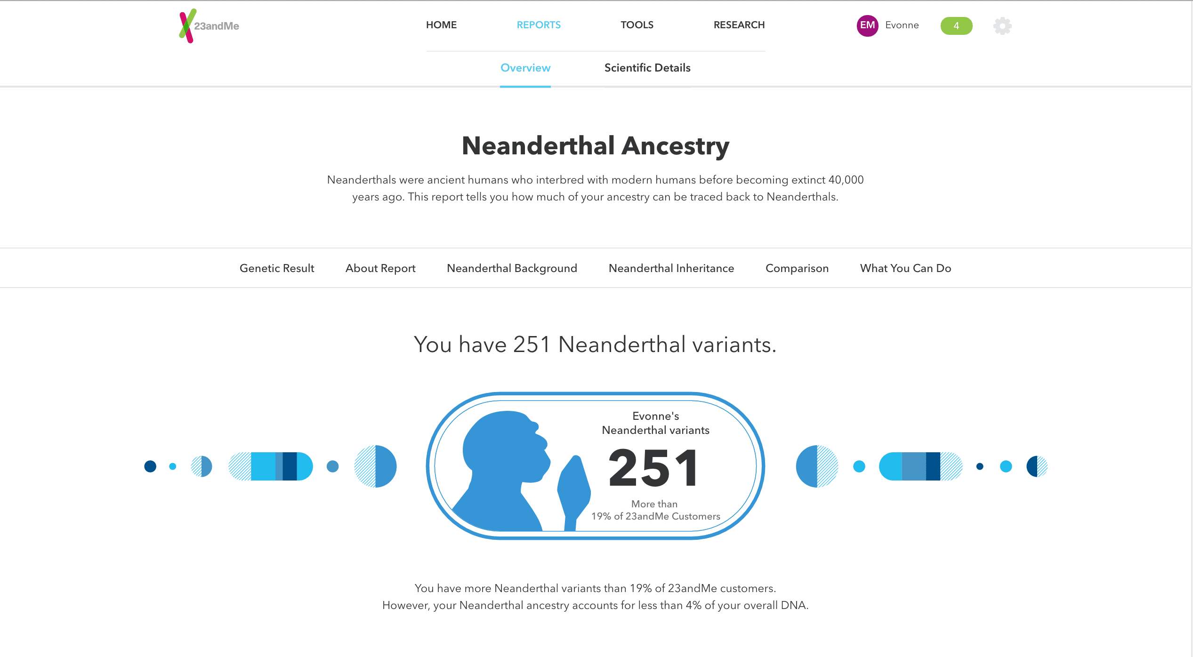This screenshot has height=657, width=1193.
Task: Jump to the About Report section
Action: (x=380, y=268)
